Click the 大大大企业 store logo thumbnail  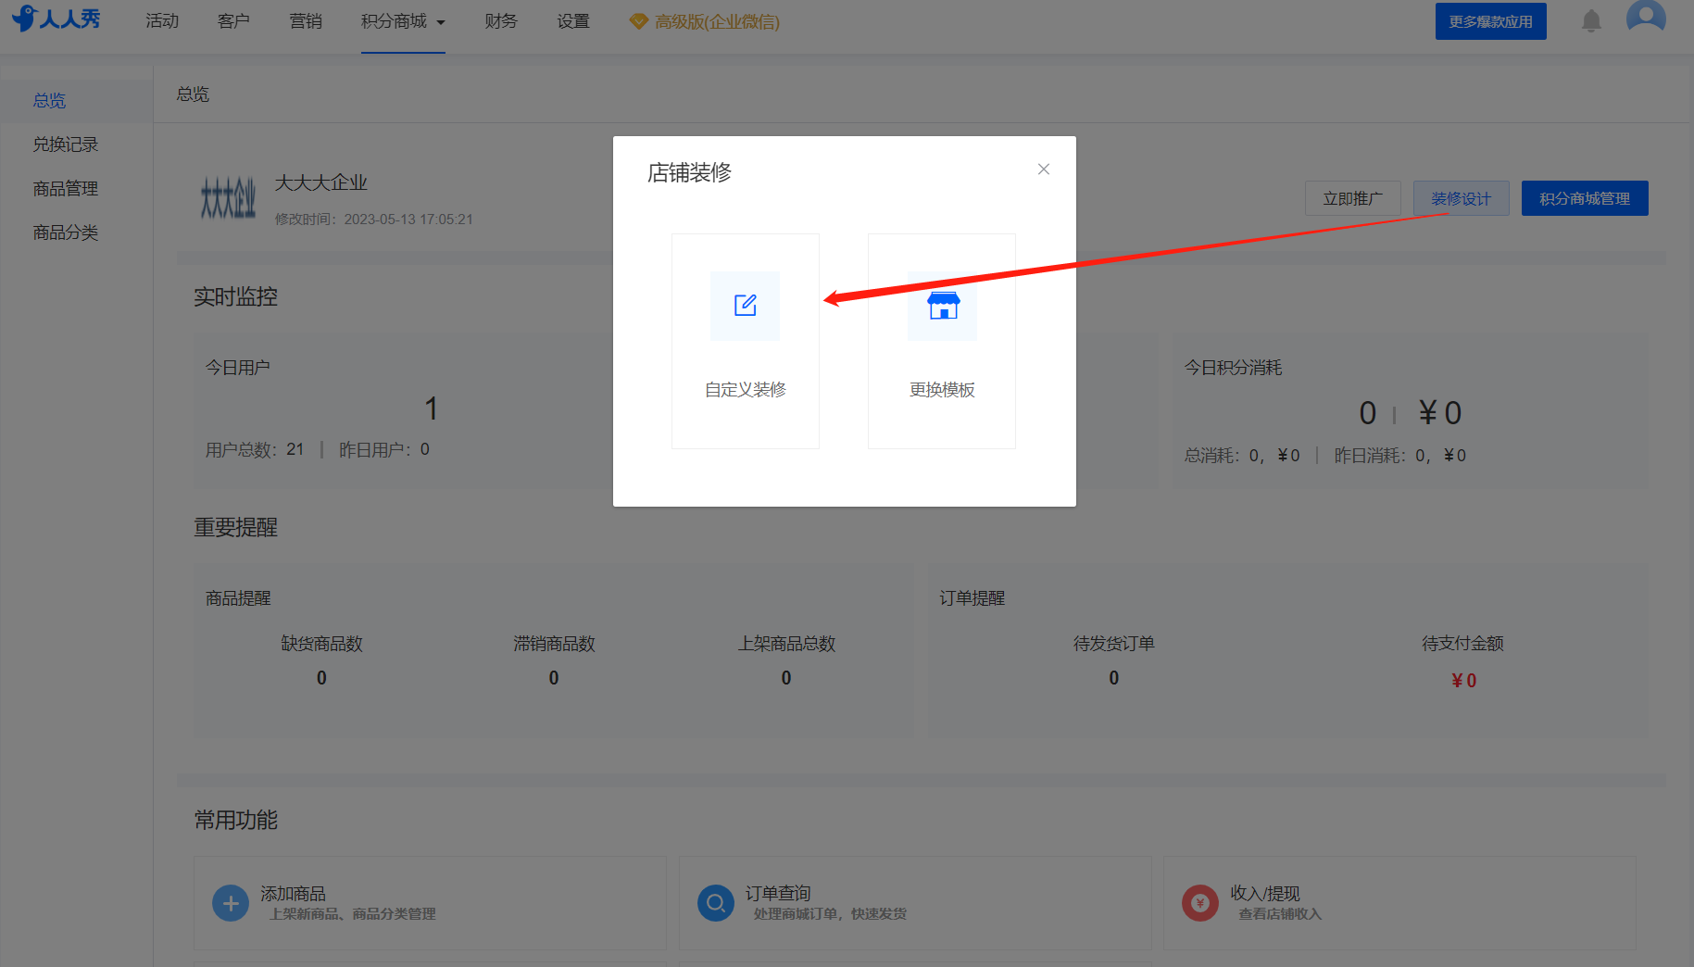pos(228,198)
